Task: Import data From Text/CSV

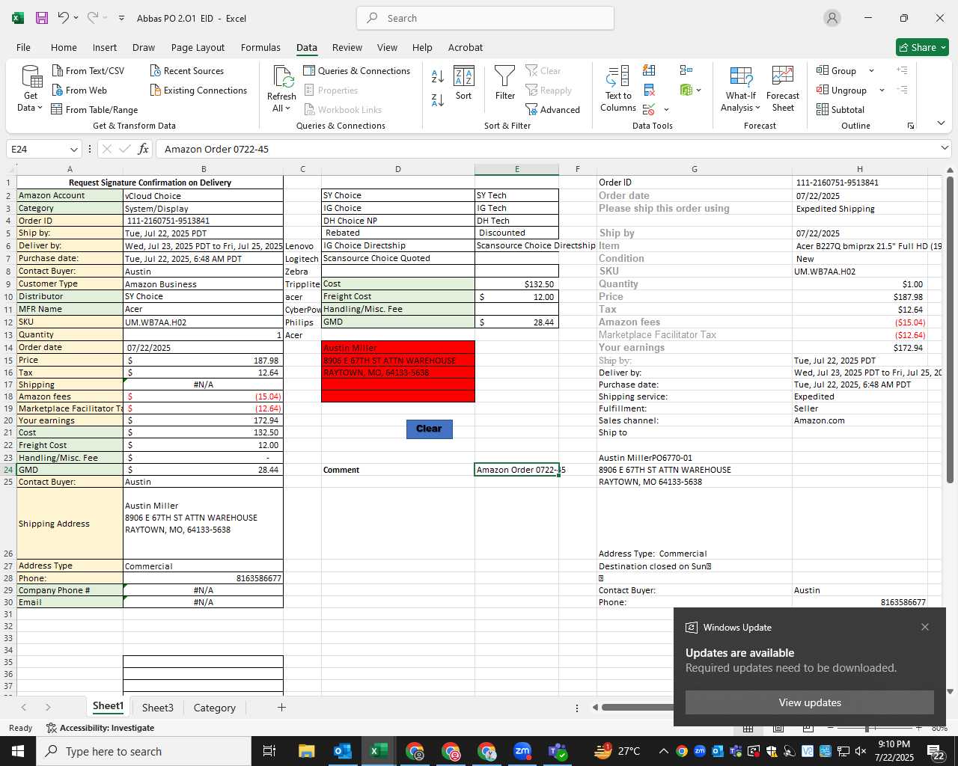Action: 88,70
